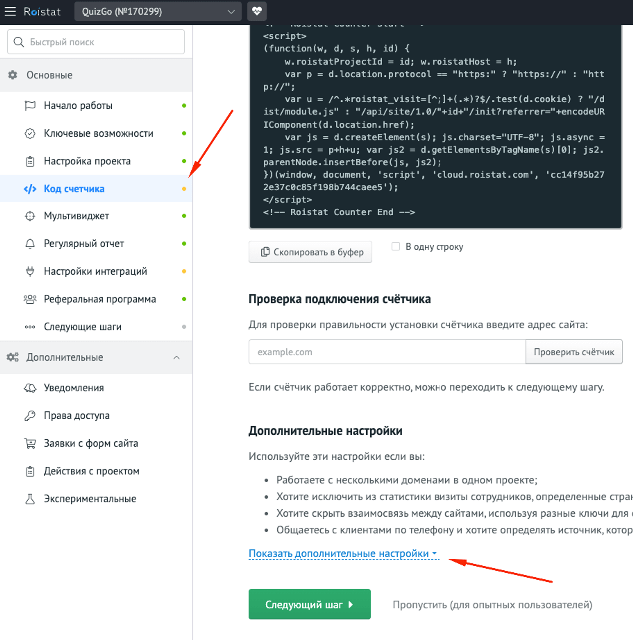Open Ключевые возможности menu item
The height and width of the screenshot is (640, 633).
pos(98,133)
